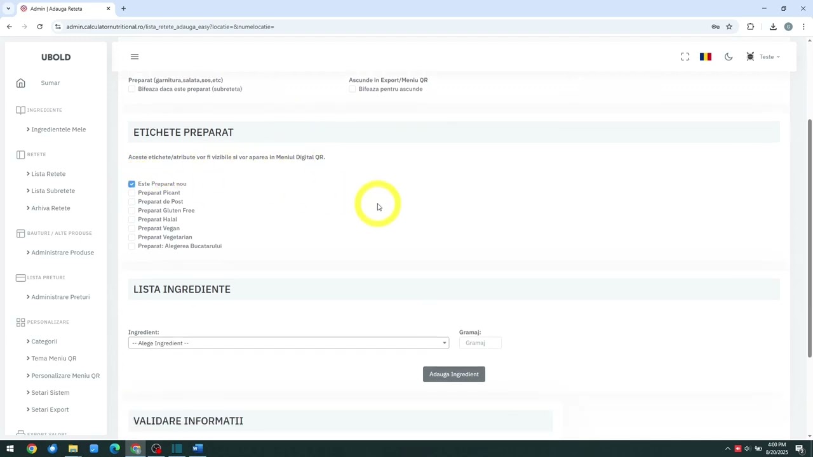Click the Adauga Ingredient button

454,374
